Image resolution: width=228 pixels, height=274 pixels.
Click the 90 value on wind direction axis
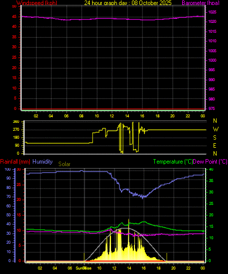(x=17, y=146)
